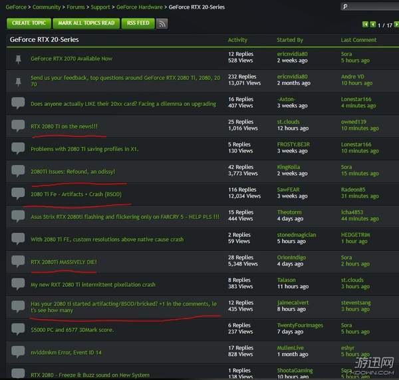Screen dimensions: 399x380
Task: Click speech bubble icon for Refound odissy topic
Action: point(18,171)
